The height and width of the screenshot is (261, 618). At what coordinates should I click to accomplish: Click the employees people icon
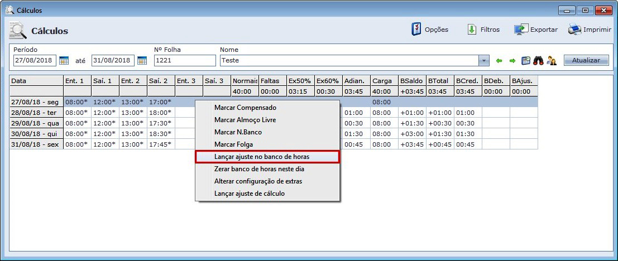(x=552, y=61)
